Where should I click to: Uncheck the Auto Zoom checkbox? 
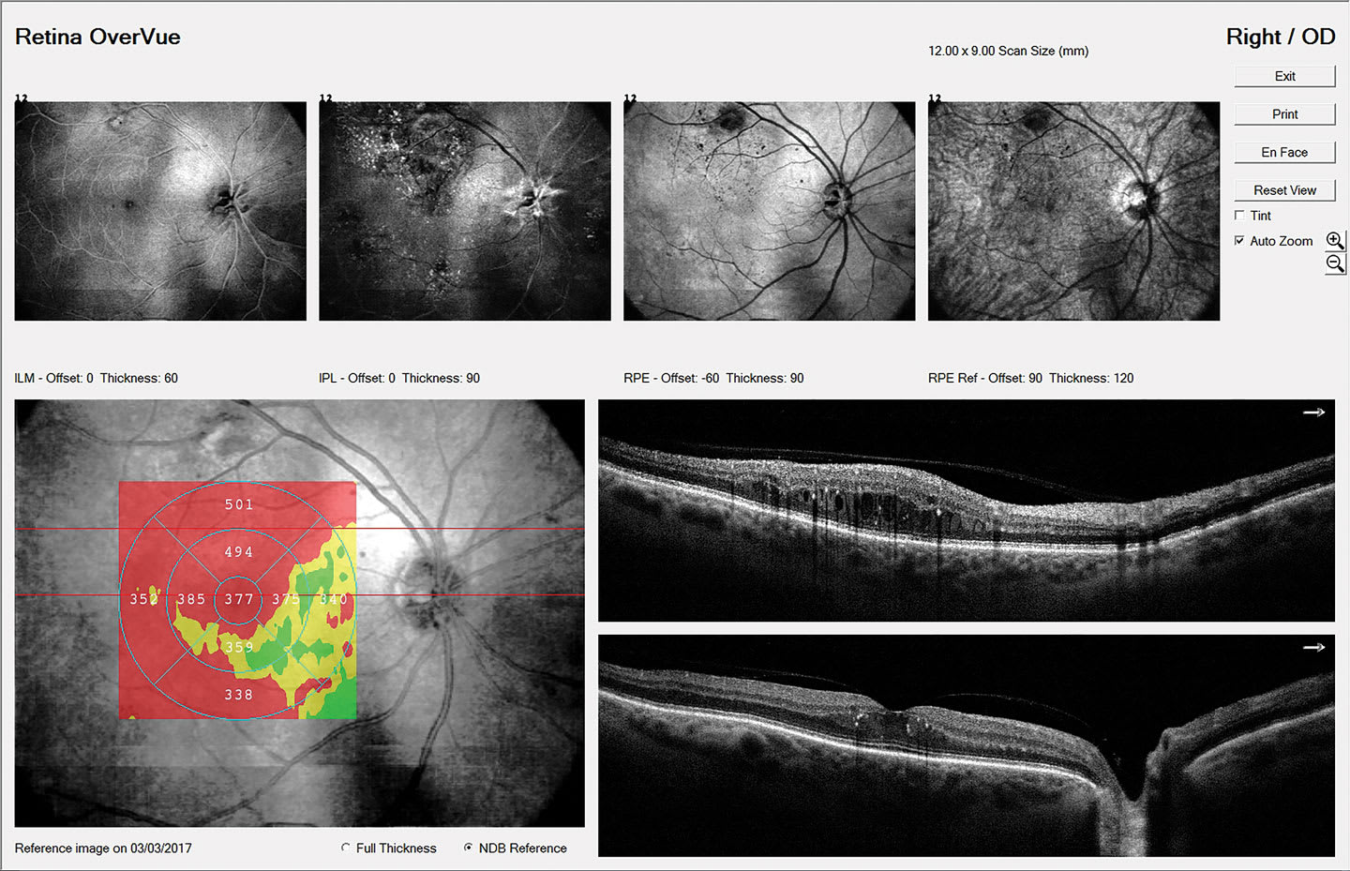1239,241
